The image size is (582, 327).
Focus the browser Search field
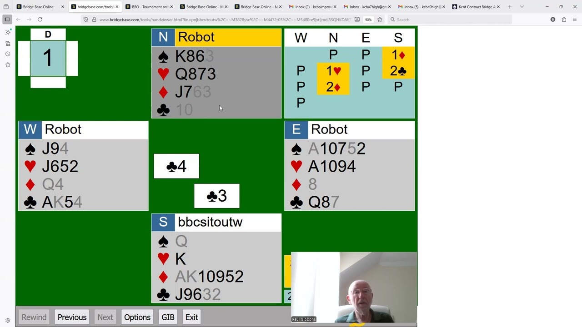[450, 20]
